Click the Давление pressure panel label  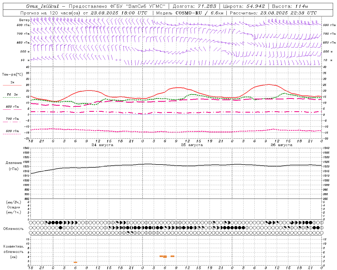click(x=14, y=163)
